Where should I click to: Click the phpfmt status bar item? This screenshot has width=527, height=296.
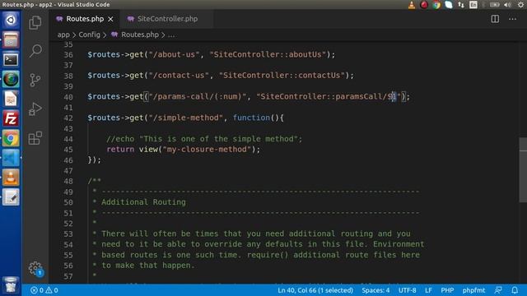tap(473, 290)
